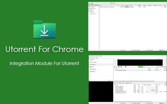Click Dosya Yolu column header in files list

click(123, 85)
